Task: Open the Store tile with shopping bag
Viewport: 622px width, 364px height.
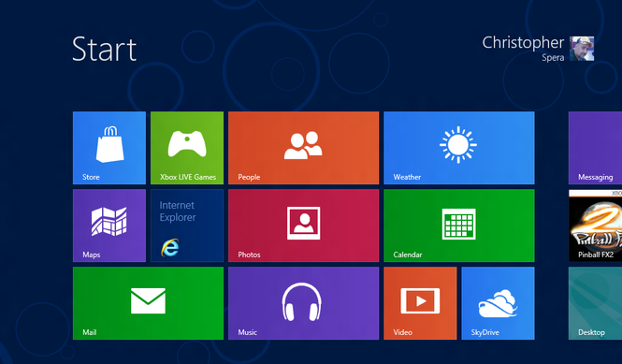Action: tap(109, 148)
